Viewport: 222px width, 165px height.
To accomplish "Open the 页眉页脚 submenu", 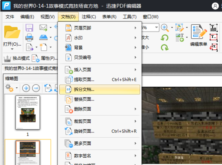I will point(100,28).
